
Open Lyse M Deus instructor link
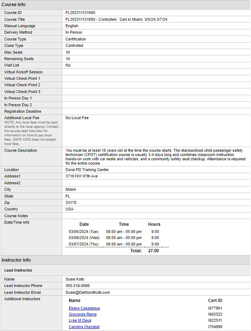(x=80, y=321)
